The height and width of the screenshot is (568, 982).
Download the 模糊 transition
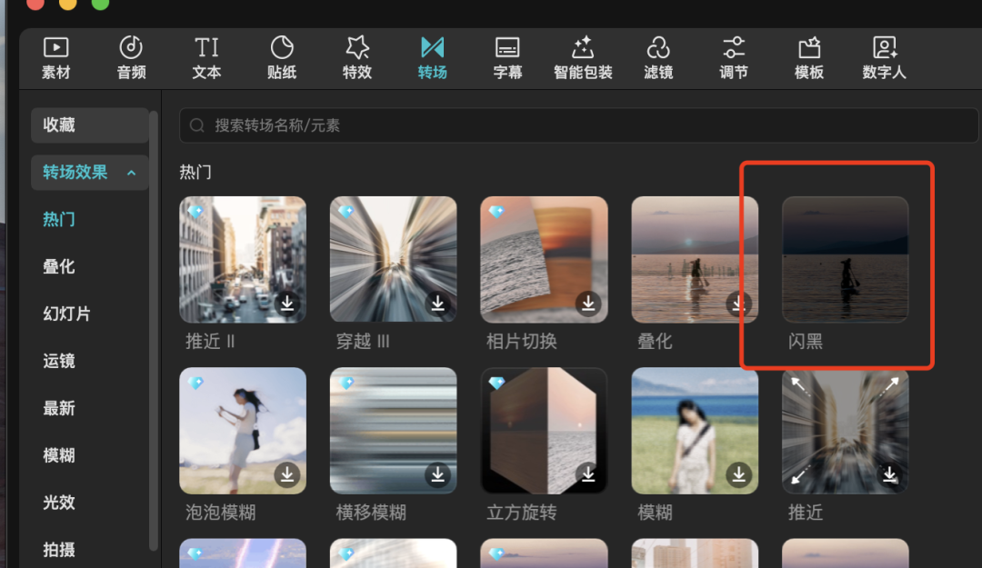739,474
